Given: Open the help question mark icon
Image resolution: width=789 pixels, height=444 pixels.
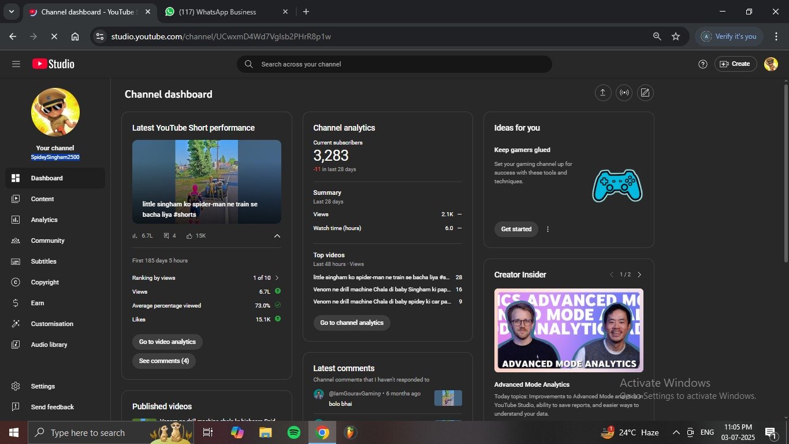Looking at the screenshot, I should [x=703, y=64].
